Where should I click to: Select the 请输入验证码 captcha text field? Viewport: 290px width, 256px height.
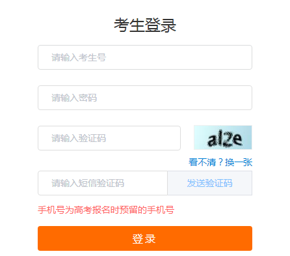coord(109,138)
